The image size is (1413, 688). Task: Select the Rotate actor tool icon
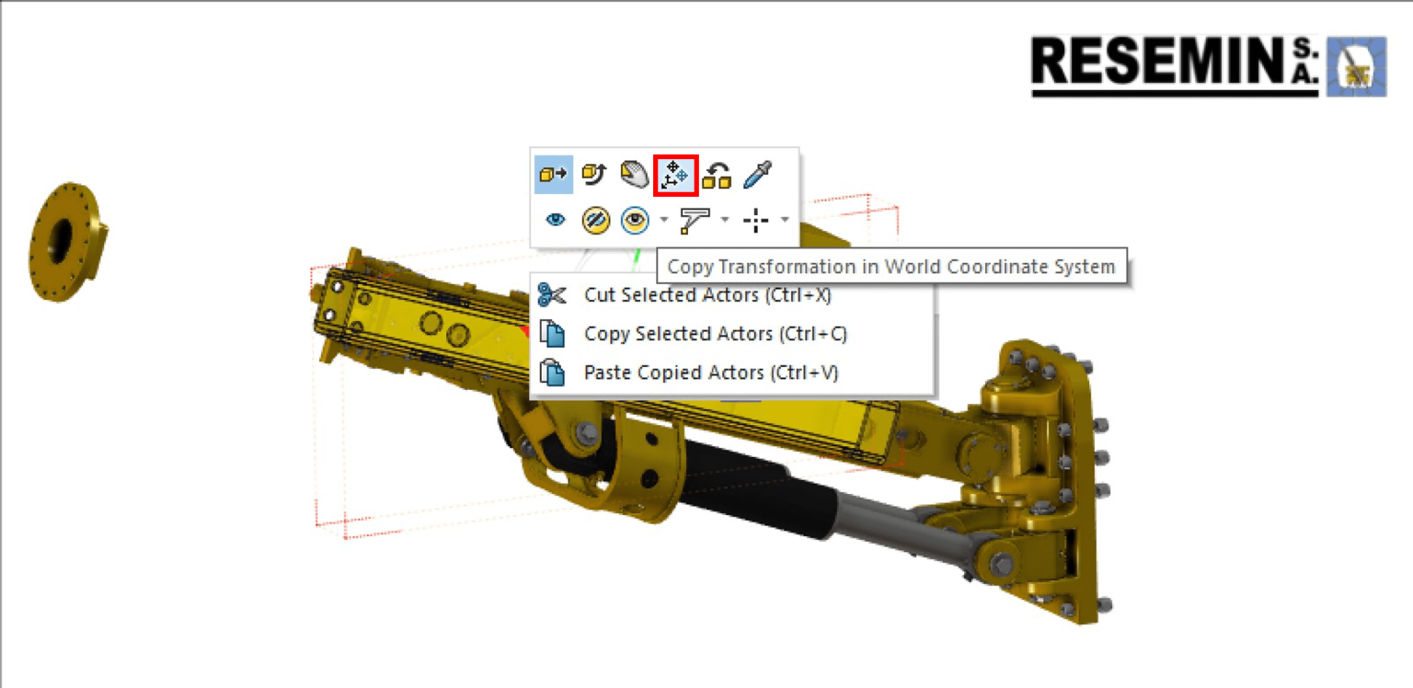[x=594, y=175]
